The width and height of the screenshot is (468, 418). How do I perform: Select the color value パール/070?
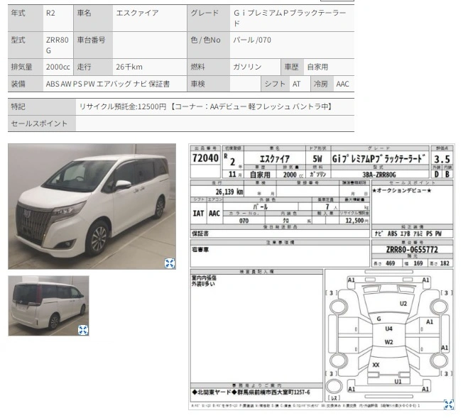[252, 40]
